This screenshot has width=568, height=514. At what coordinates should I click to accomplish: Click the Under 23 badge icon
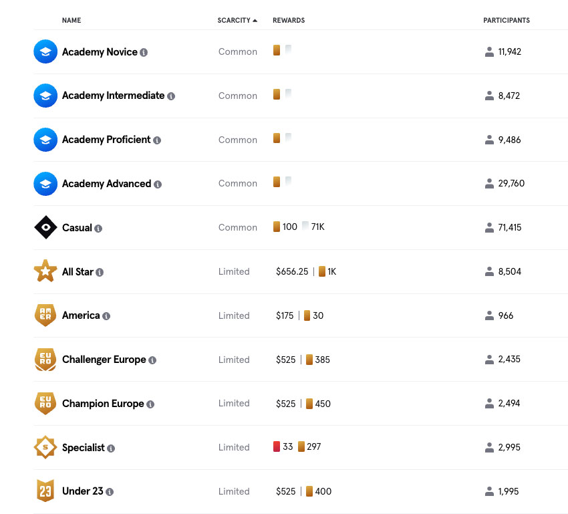tap(45, 491)
